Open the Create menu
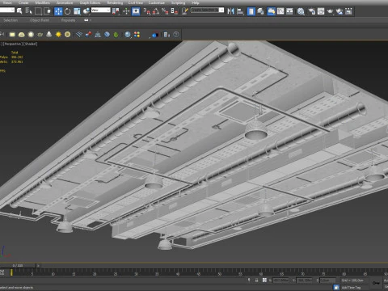Screen dimensions: 388x291 click(x=23, y=2)
